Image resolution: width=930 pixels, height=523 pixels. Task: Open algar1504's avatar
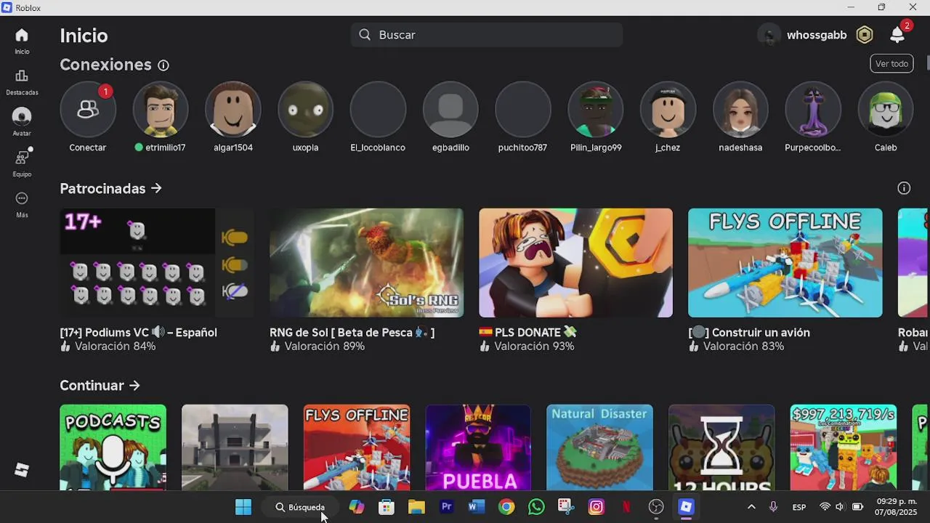tap(233, 110)
